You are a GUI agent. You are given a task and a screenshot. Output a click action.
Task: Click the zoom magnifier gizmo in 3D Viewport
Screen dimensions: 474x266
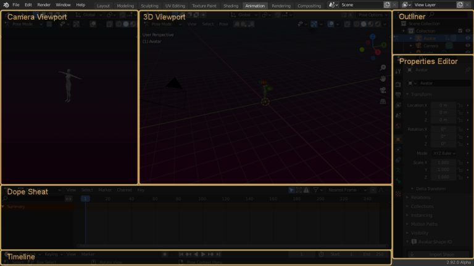point(383,68)
